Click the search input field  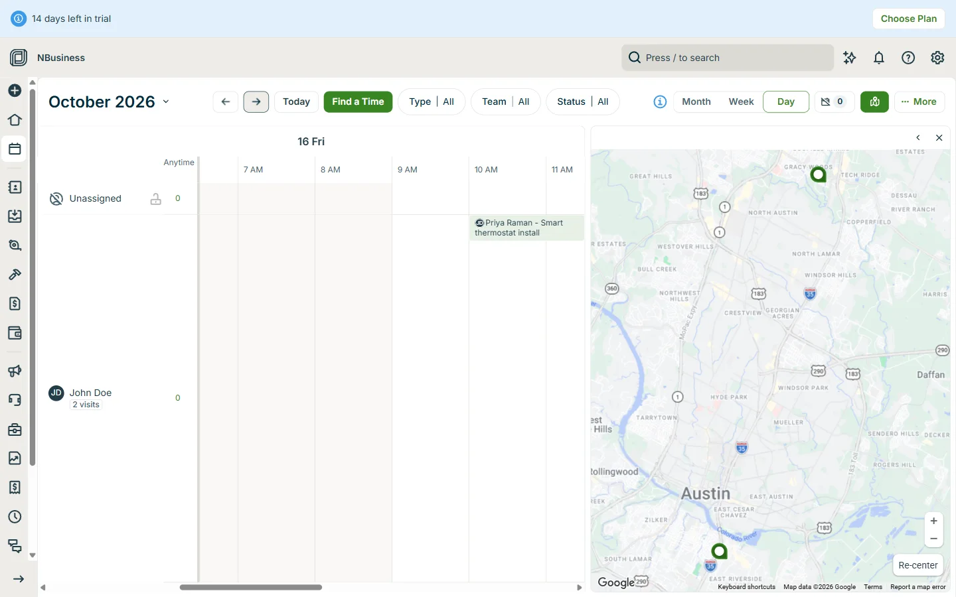[728, 58]
